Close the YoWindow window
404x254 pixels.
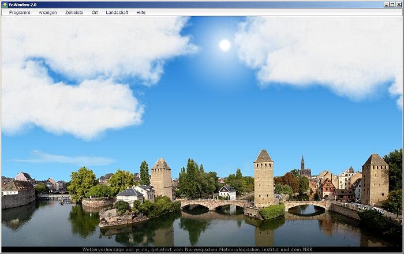pyautogui.click(x=398, y=5)
